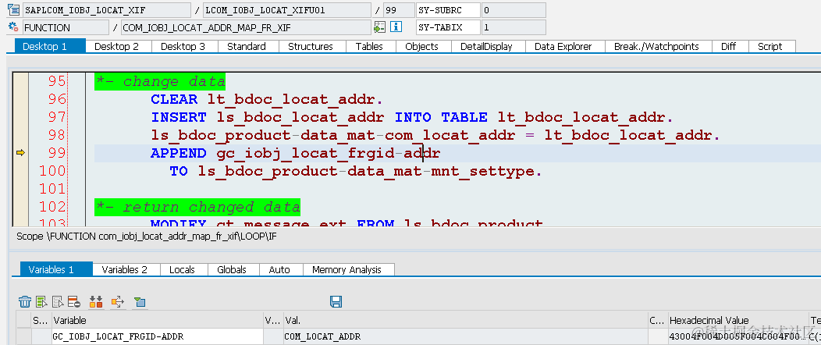
Task: Delete variables with the trash can icon
Action: (25, 301)
